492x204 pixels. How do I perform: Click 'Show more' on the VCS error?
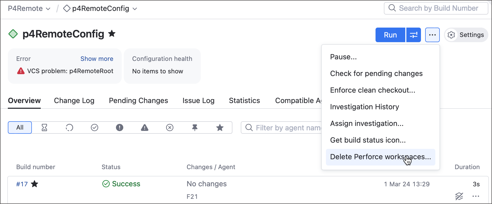pyautogui.click(x=97, y=59)
